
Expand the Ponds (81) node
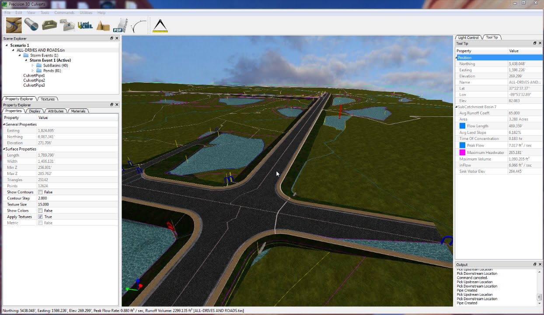[32, 70]
